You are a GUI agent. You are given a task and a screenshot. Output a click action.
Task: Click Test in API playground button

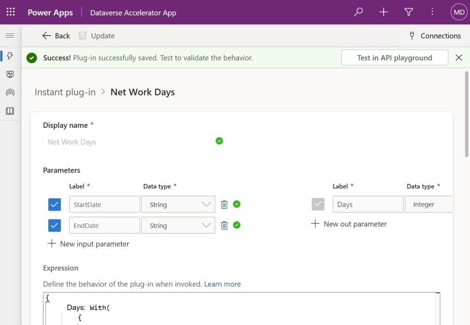point(394,58)
